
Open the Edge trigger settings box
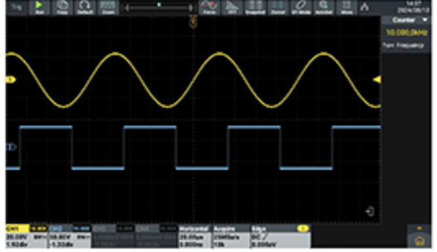pos(280,236)
